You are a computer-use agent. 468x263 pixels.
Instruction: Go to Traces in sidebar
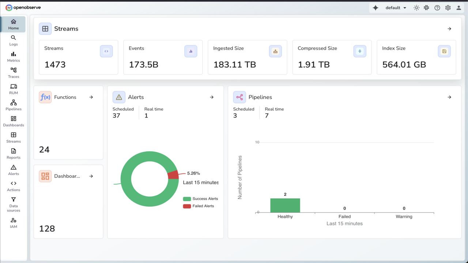point(14,73)
